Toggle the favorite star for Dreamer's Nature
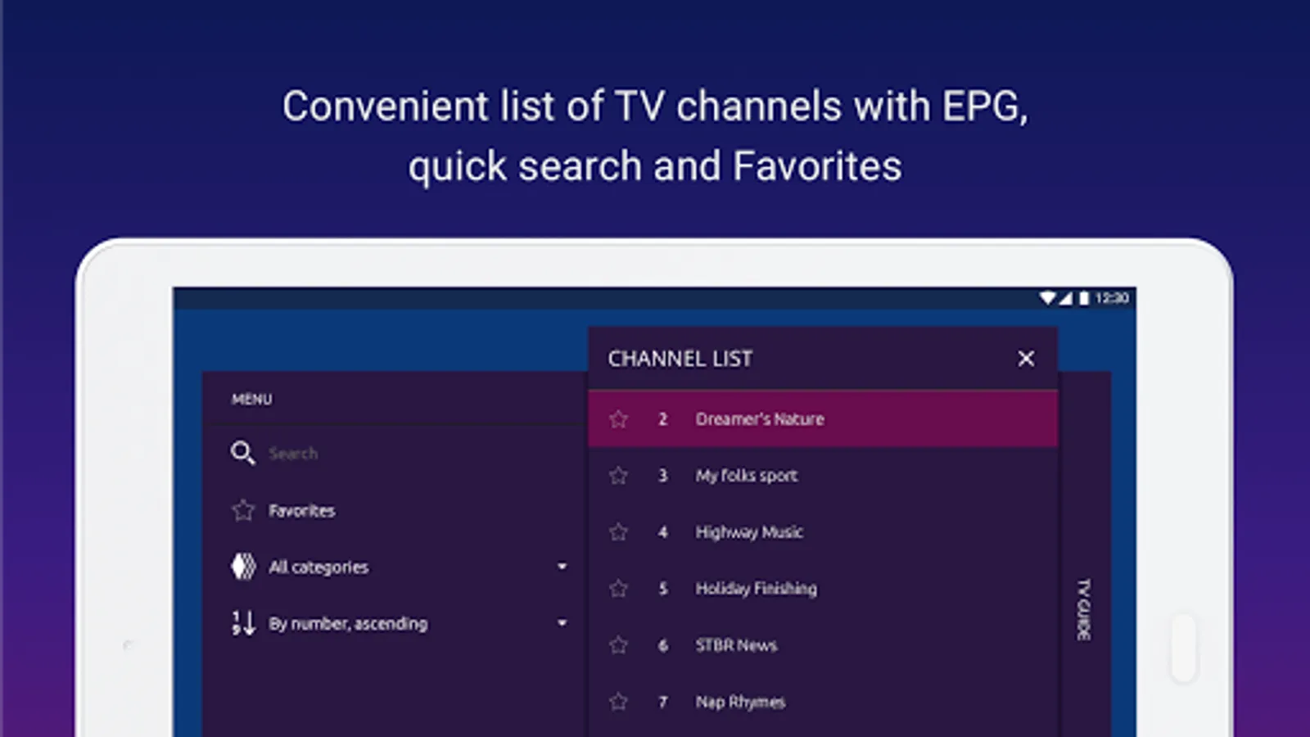This screenshot has height=737, width=1310. point(618,419)
